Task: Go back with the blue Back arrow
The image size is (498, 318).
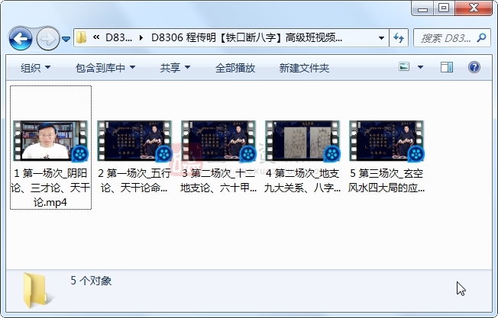Action: tap(21, 39)
